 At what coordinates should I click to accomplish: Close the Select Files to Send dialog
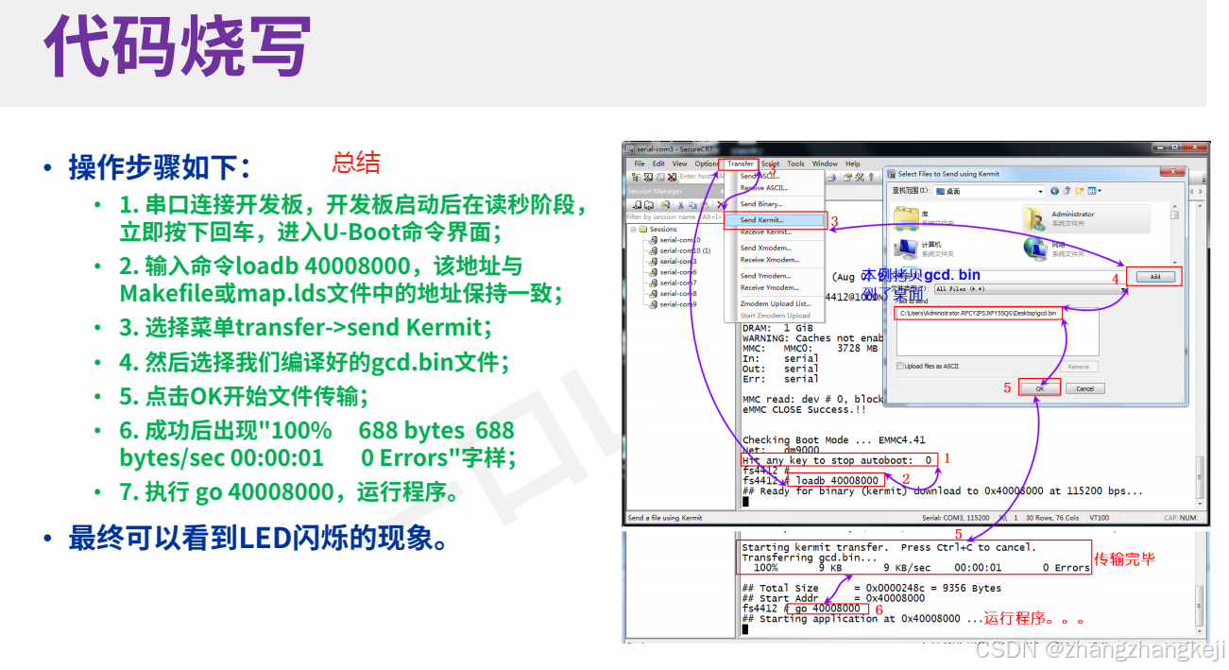(1173, 172)
